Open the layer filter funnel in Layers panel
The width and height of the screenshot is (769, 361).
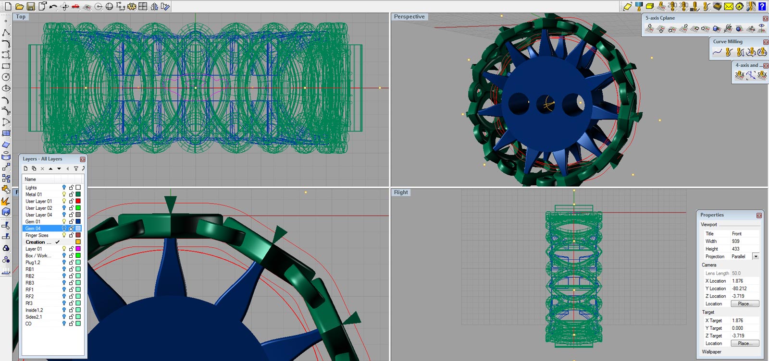(76, 168)
